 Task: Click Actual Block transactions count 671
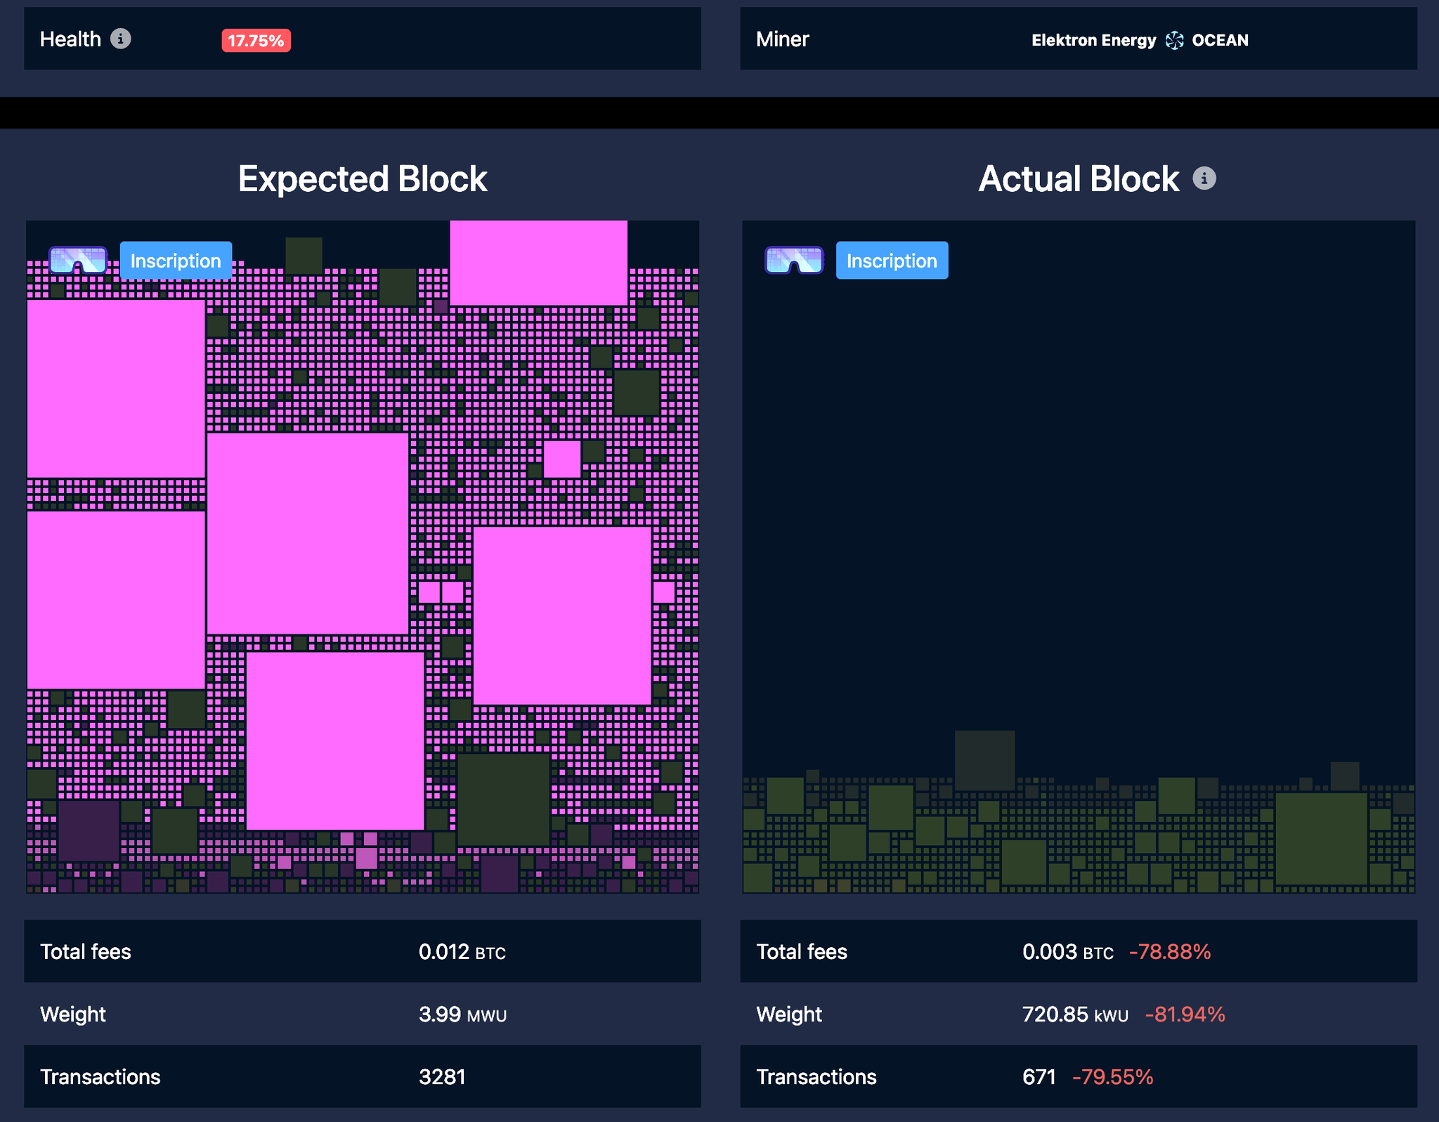click(1038, 1077)
